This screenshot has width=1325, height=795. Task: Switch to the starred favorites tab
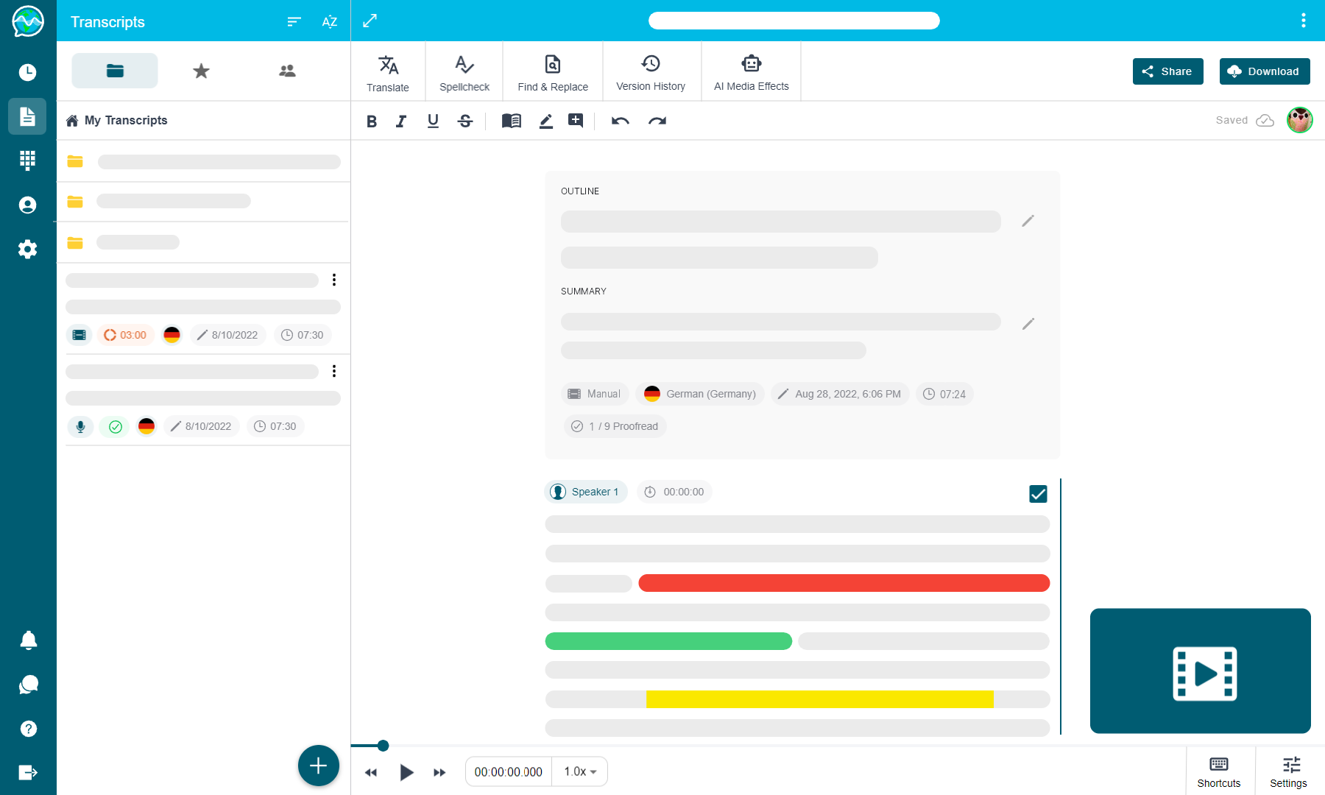point(201,71)
